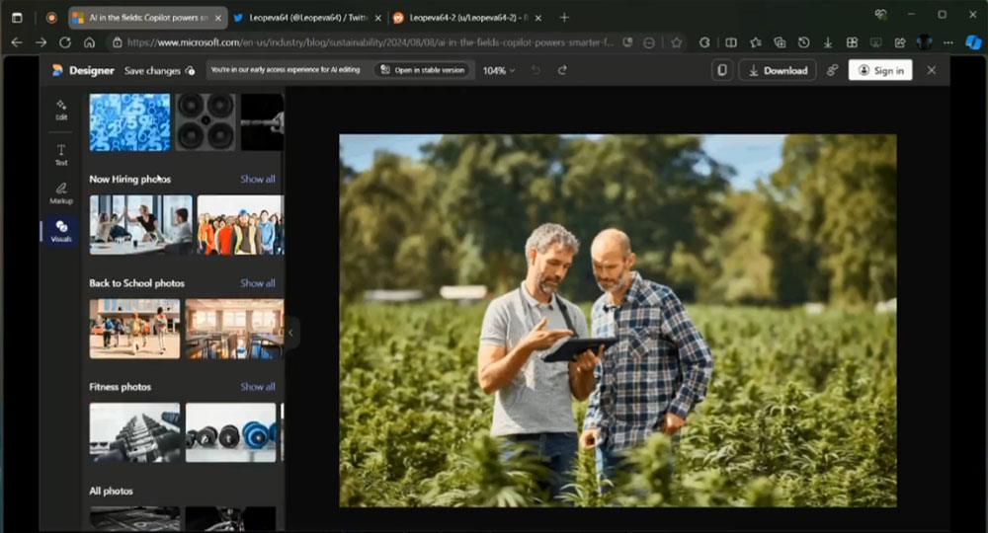Open a new browser tab
This screenshot has width=988, height=533.
tap(564, 18)
